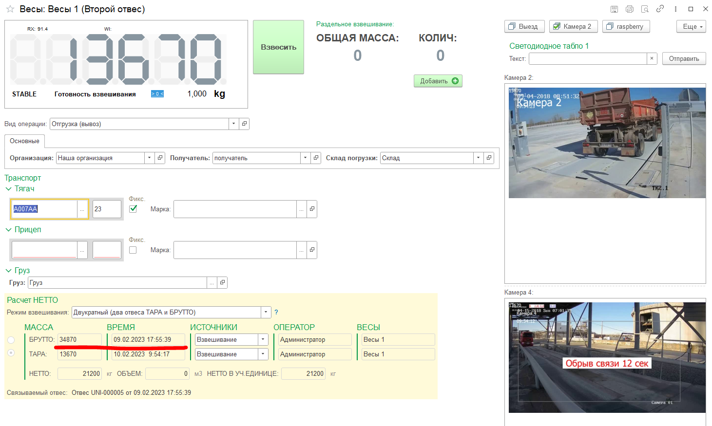This screenshot has width=712, height=426.
Task: Uncheck the Фикс. checkbox for Тягач
Action: [x=133, y=209]
